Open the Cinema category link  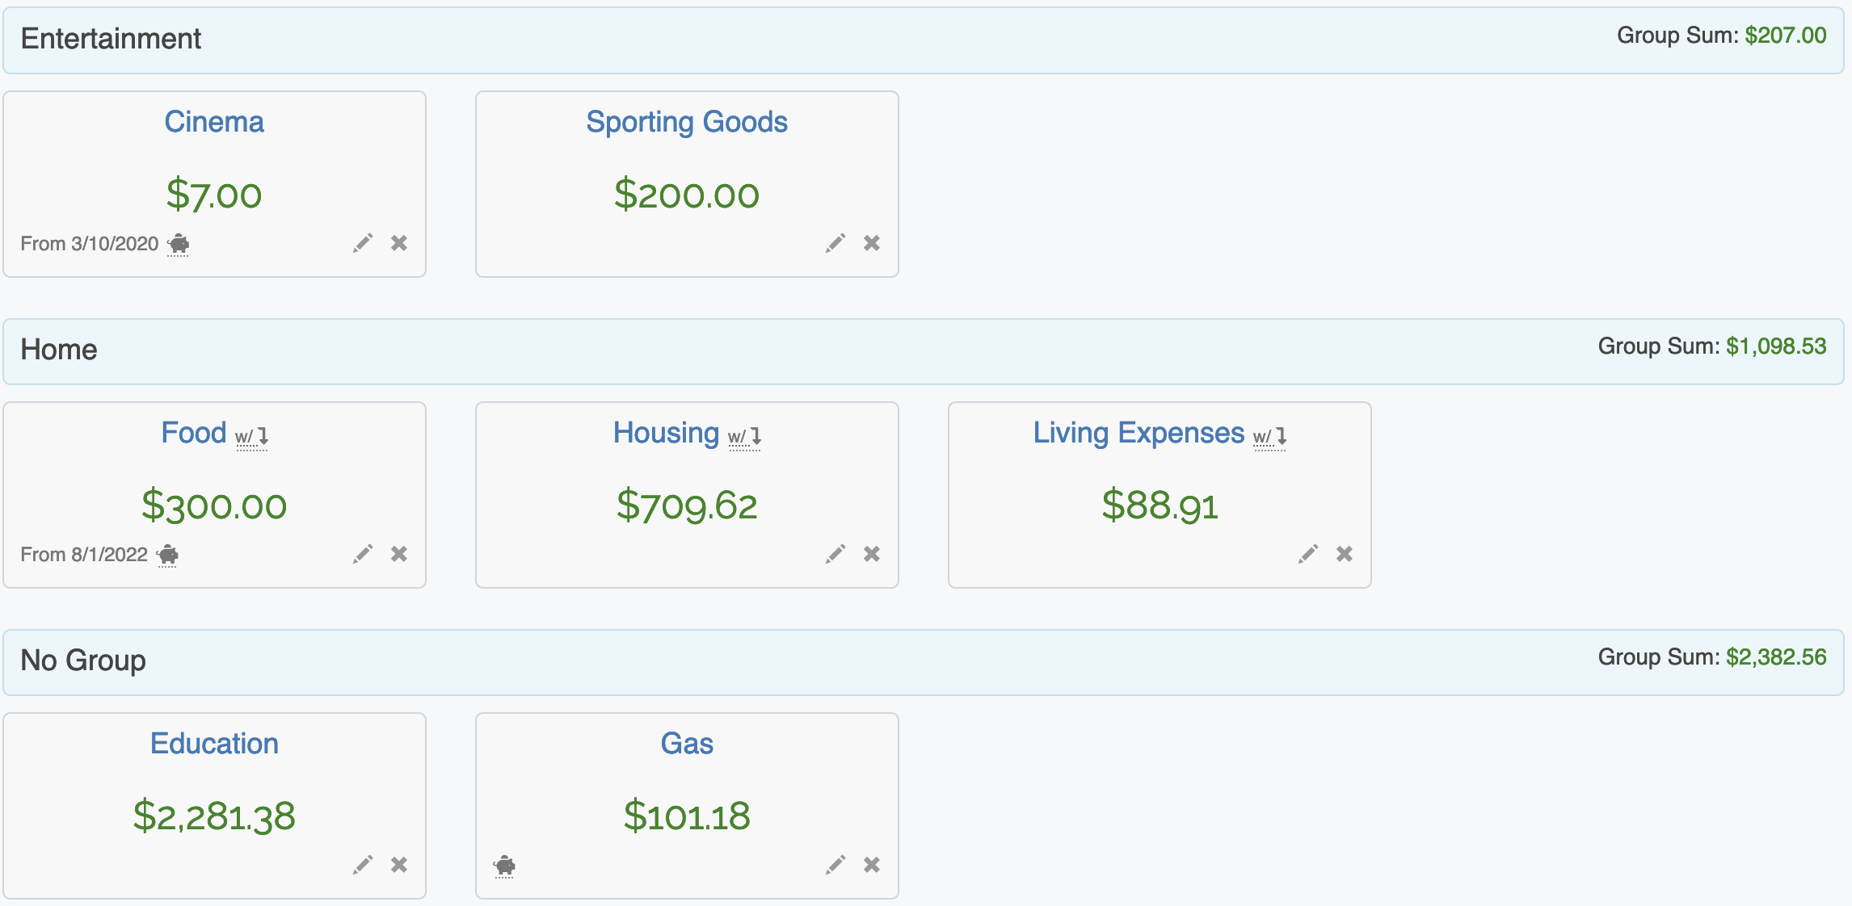pos(214,122)
